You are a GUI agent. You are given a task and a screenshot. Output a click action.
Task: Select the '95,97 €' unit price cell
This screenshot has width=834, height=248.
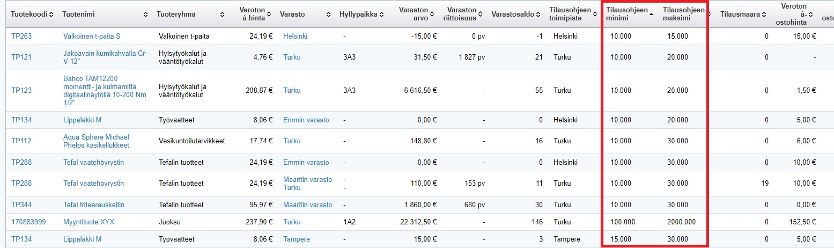point(261,205)
